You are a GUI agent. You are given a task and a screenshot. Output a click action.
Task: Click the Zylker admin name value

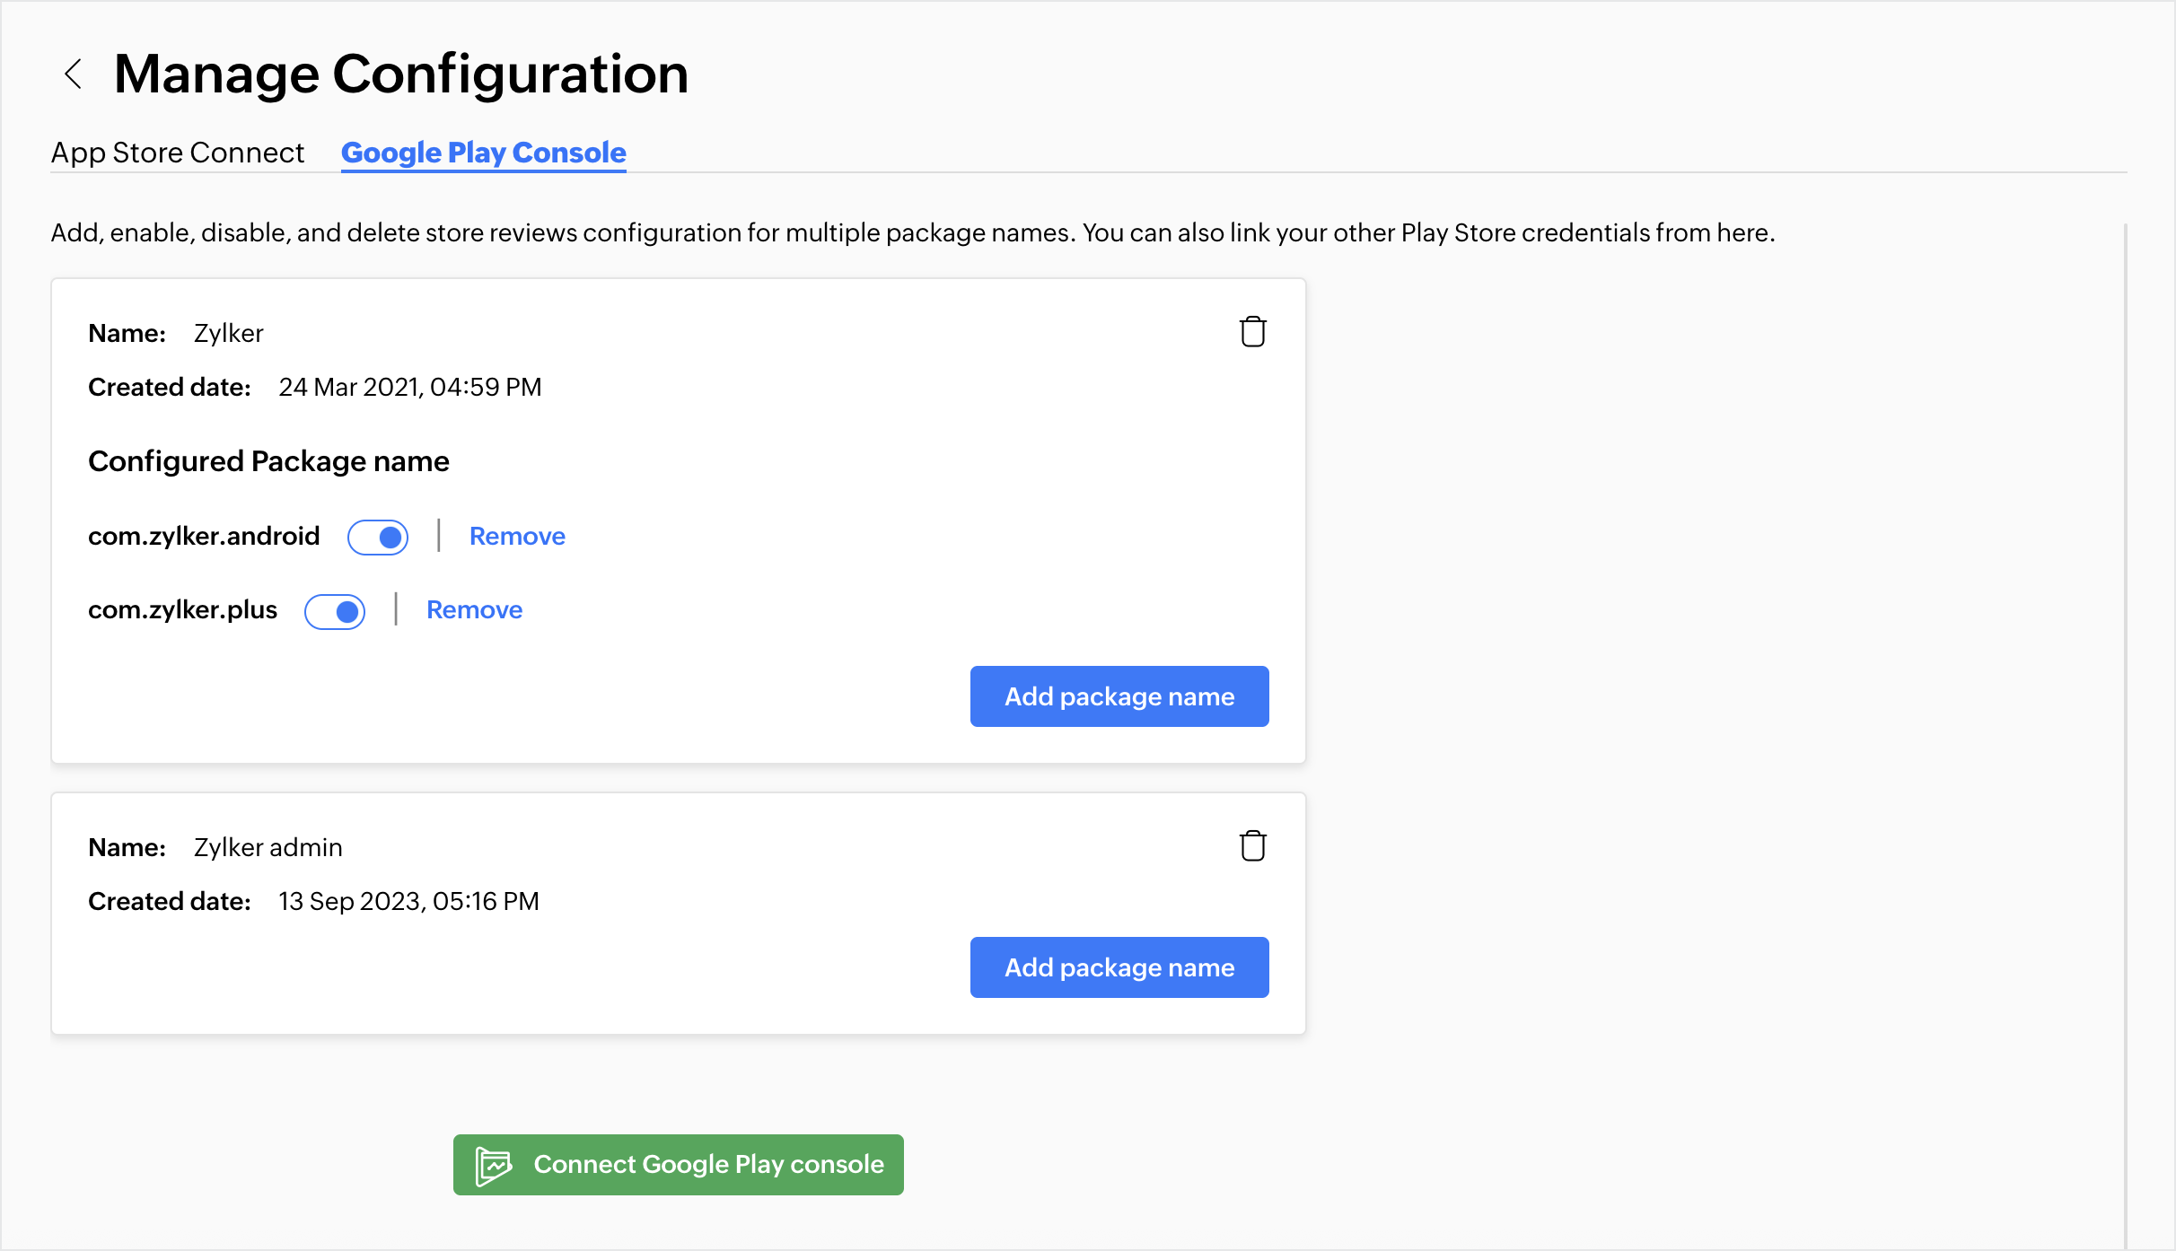268,847
